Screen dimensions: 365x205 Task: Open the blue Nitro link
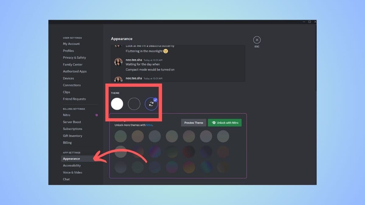click(149, 125)
